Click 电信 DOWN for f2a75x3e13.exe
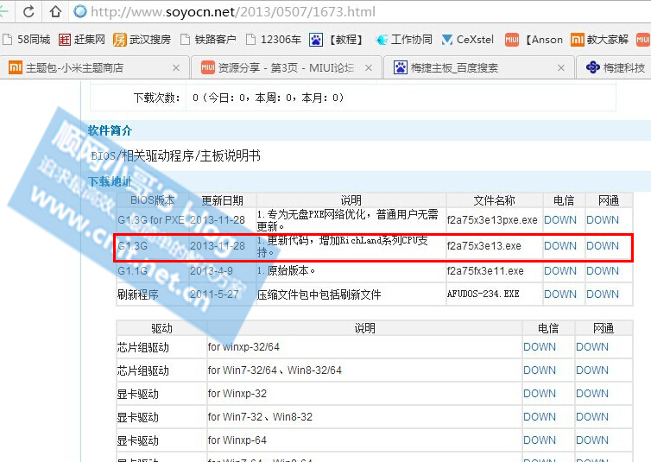 560,246
